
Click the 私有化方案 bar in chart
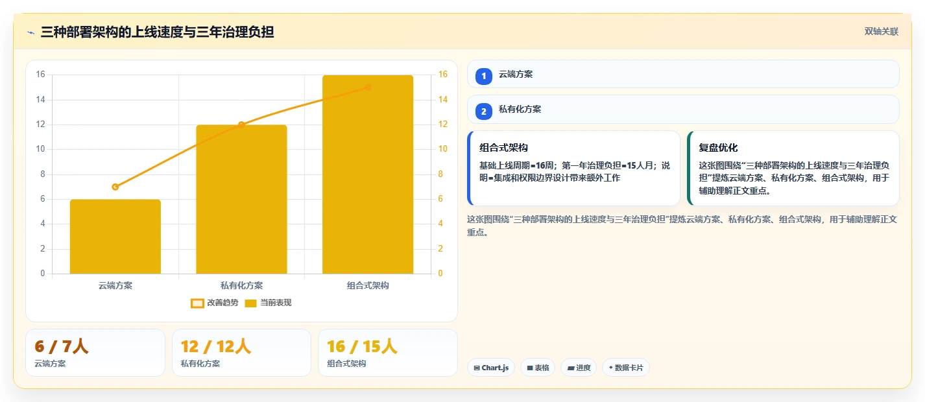241,199
